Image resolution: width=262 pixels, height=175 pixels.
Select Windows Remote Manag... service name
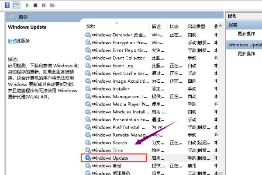120,135
